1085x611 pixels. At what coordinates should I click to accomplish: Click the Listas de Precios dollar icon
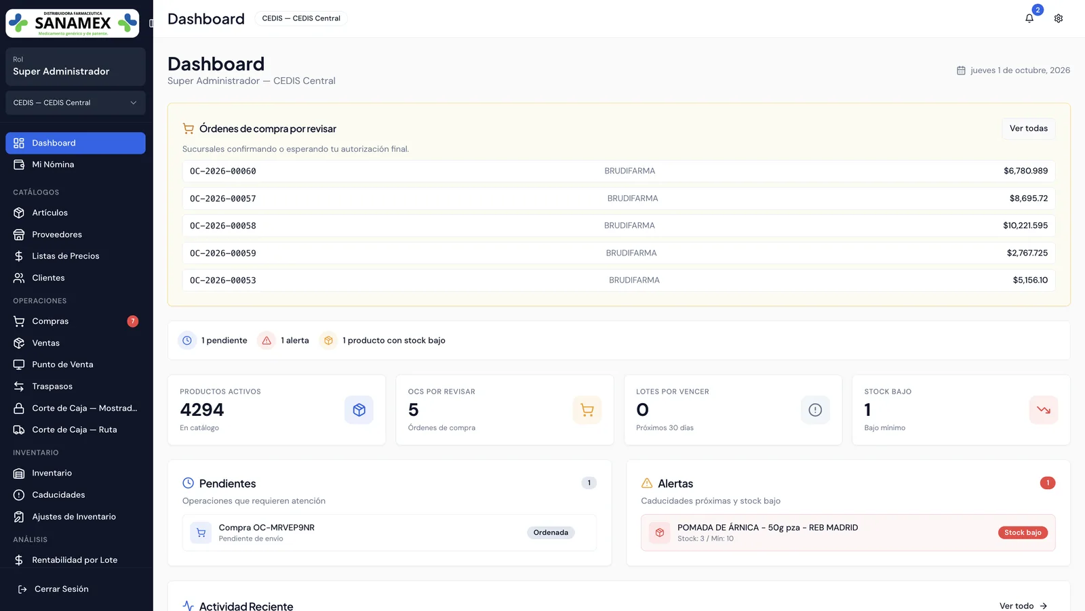click(19, 256)
